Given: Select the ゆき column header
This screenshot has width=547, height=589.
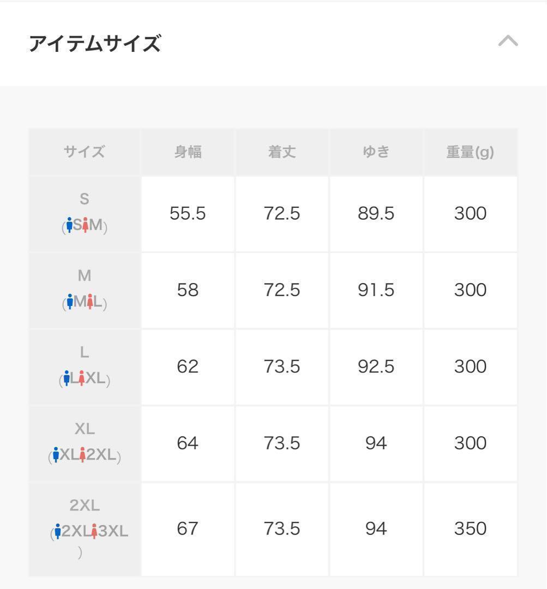Looking at the screenshot, I should click(376, 152).
